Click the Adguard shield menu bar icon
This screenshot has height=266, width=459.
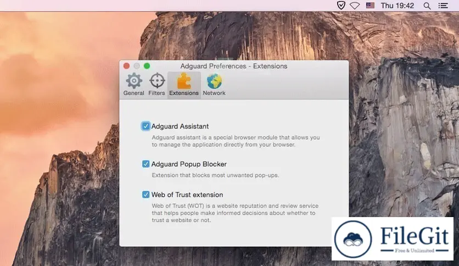[x=341, y=5]
